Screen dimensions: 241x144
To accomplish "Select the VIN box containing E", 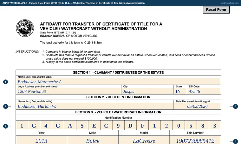I will [x=94, y=125].
